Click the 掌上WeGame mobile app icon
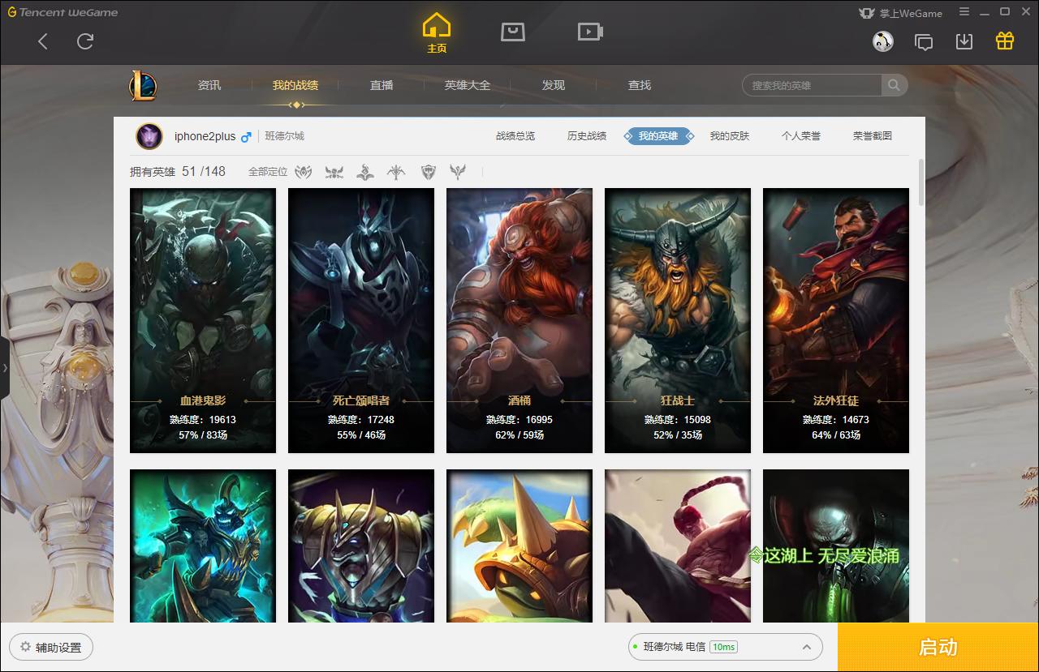Image resolution: width=1039 pixels, height=672 pixels. 900,12
